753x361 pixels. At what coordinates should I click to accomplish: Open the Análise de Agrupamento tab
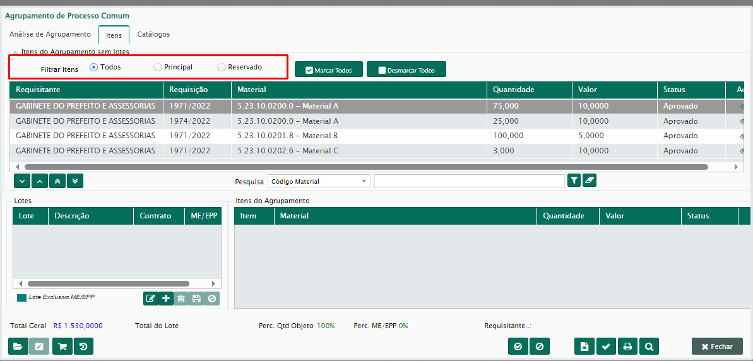coord(50,34)
